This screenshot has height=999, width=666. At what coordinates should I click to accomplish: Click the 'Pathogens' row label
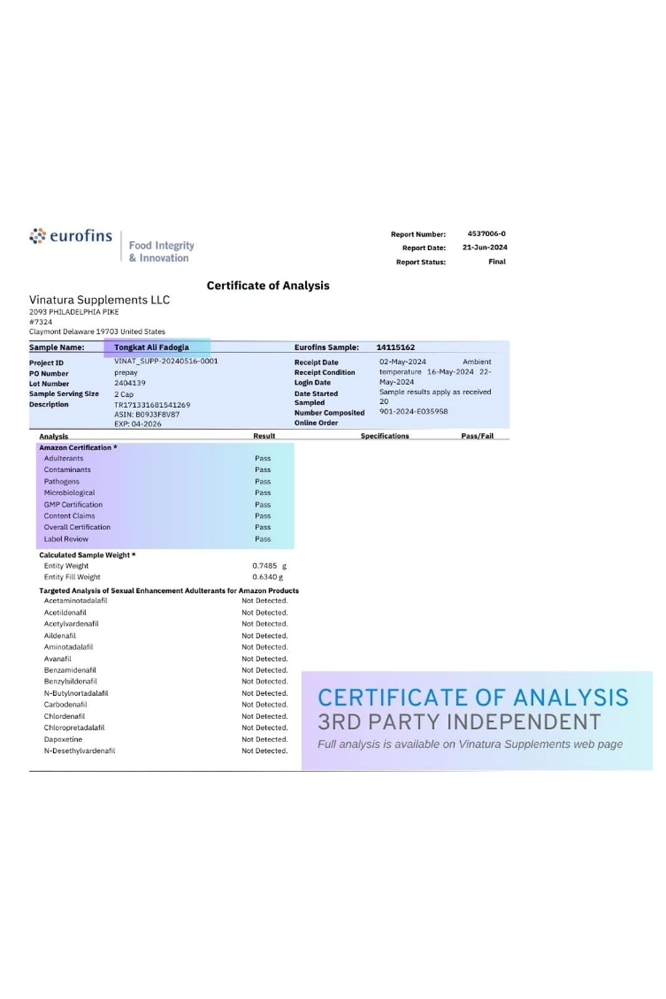62,482
